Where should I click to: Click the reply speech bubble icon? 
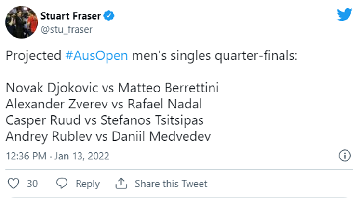click(62, 184)
